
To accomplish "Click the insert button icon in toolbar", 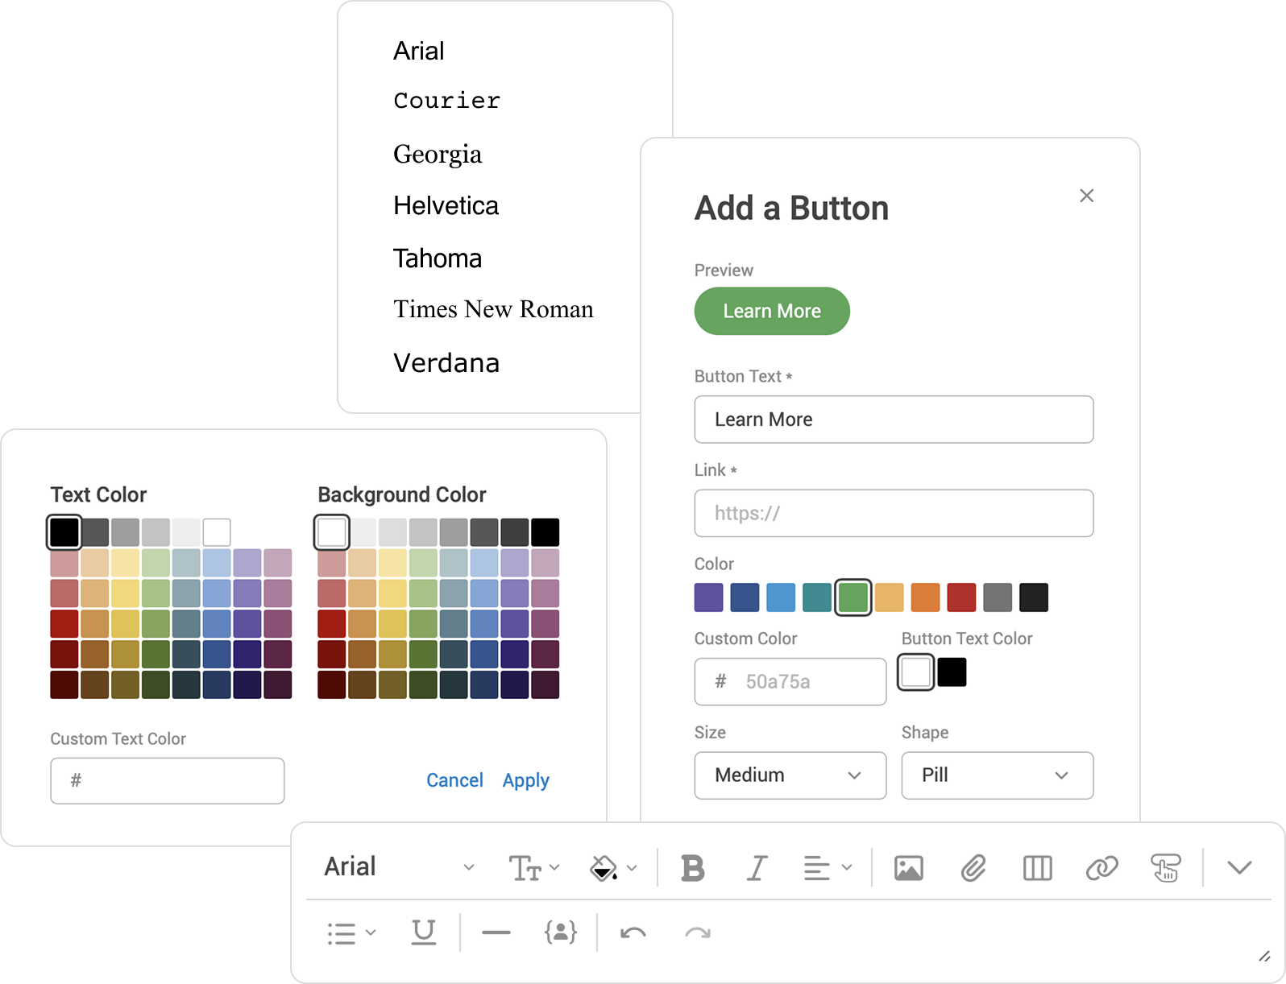I will click(1165, 868).
